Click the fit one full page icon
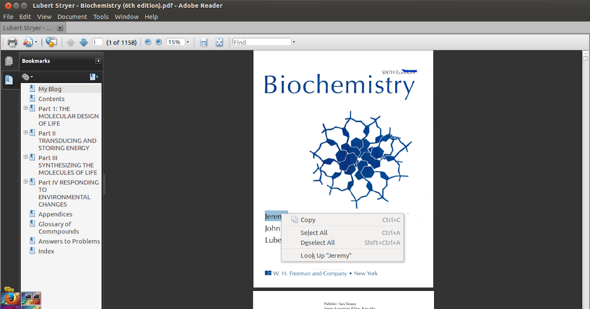 tap(219, 42)
